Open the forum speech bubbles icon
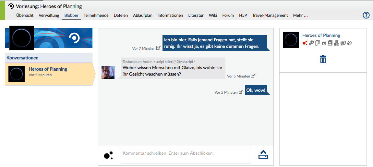 click(x=343, y=43)
